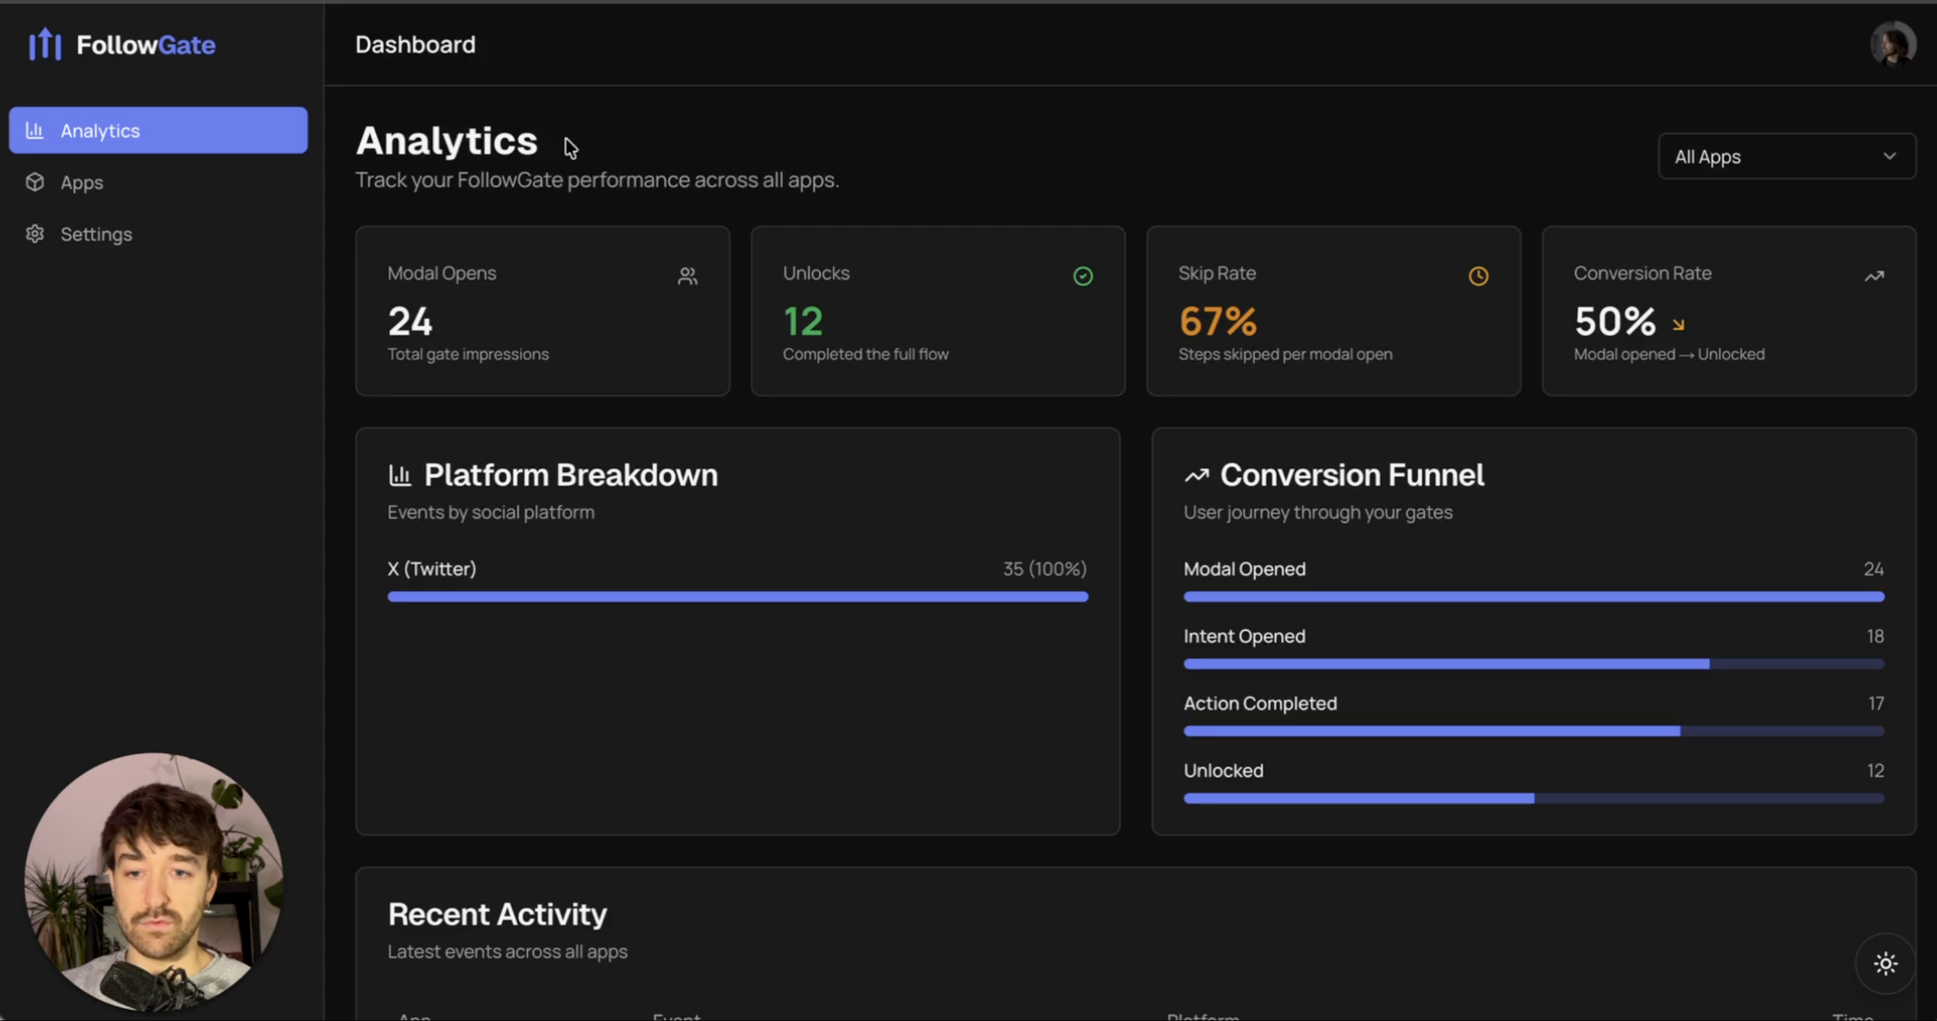This screenshot has height=1021, width=1937.
Task: Click the FollowGate logo icon
Action: pyautogui.click(x=44, y=44)
